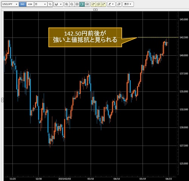Select the BID price toggle
Screen dimensions: 189x181
23,4
